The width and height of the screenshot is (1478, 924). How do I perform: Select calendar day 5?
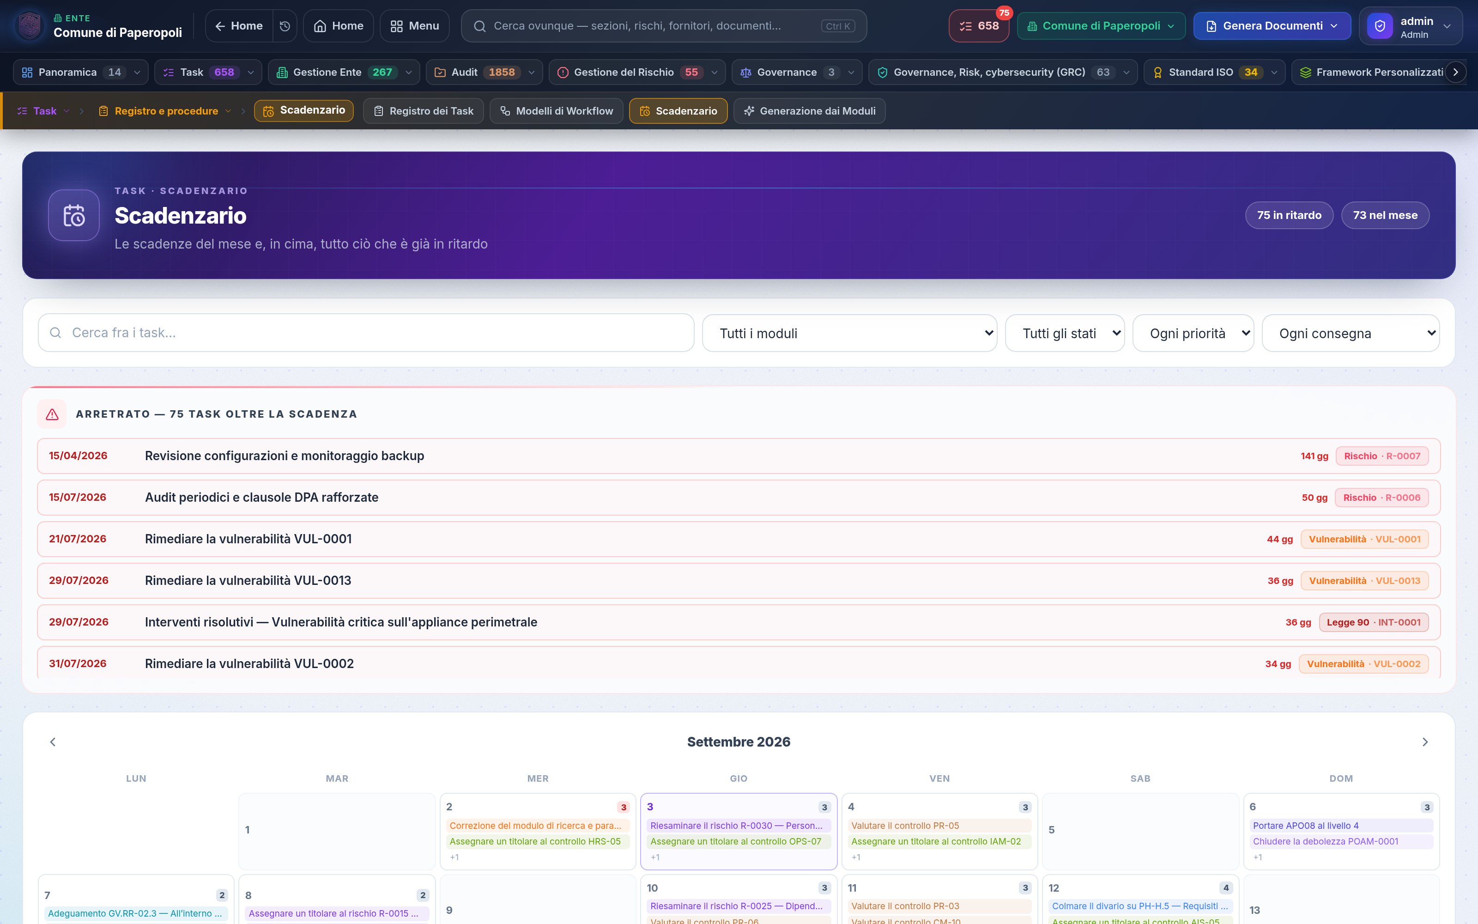(1140, 831)
